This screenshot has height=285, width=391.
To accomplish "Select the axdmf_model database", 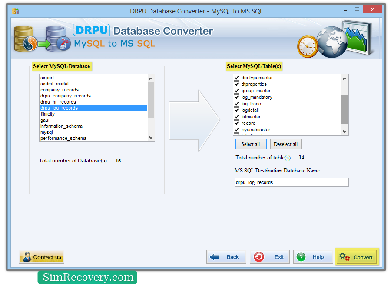I will click(x=93, y=84).
